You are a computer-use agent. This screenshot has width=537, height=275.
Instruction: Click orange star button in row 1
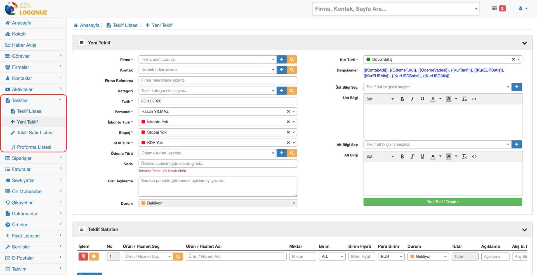94,256
